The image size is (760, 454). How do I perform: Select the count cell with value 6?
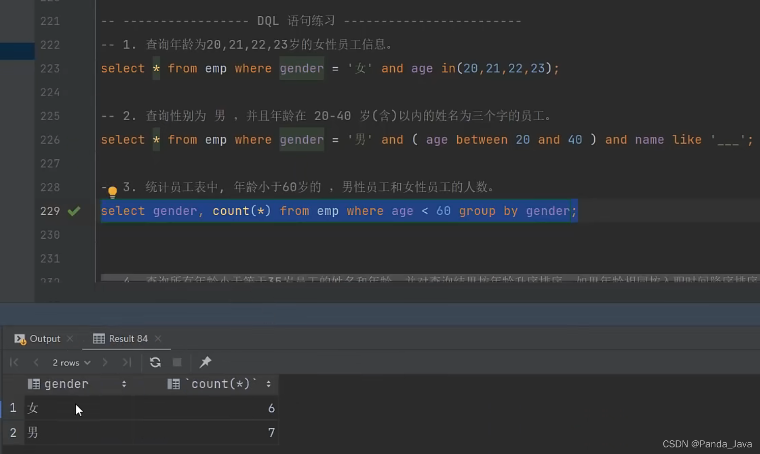pos(206,408)
